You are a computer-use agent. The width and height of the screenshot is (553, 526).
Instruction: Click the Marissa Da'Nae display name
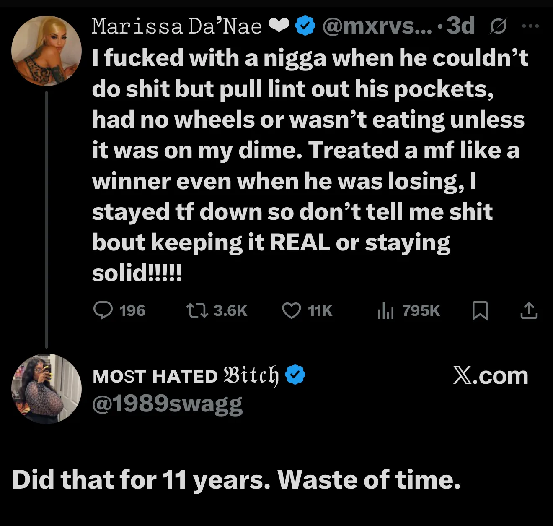pyautogui.click(x=177, y=26)
